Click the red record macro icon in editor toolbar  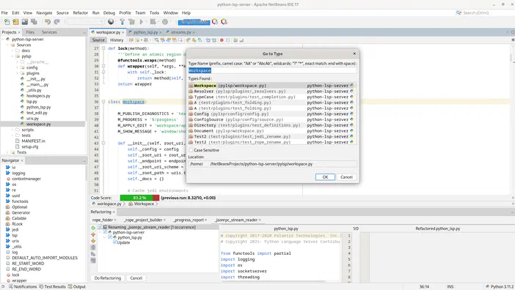point(222,40)
